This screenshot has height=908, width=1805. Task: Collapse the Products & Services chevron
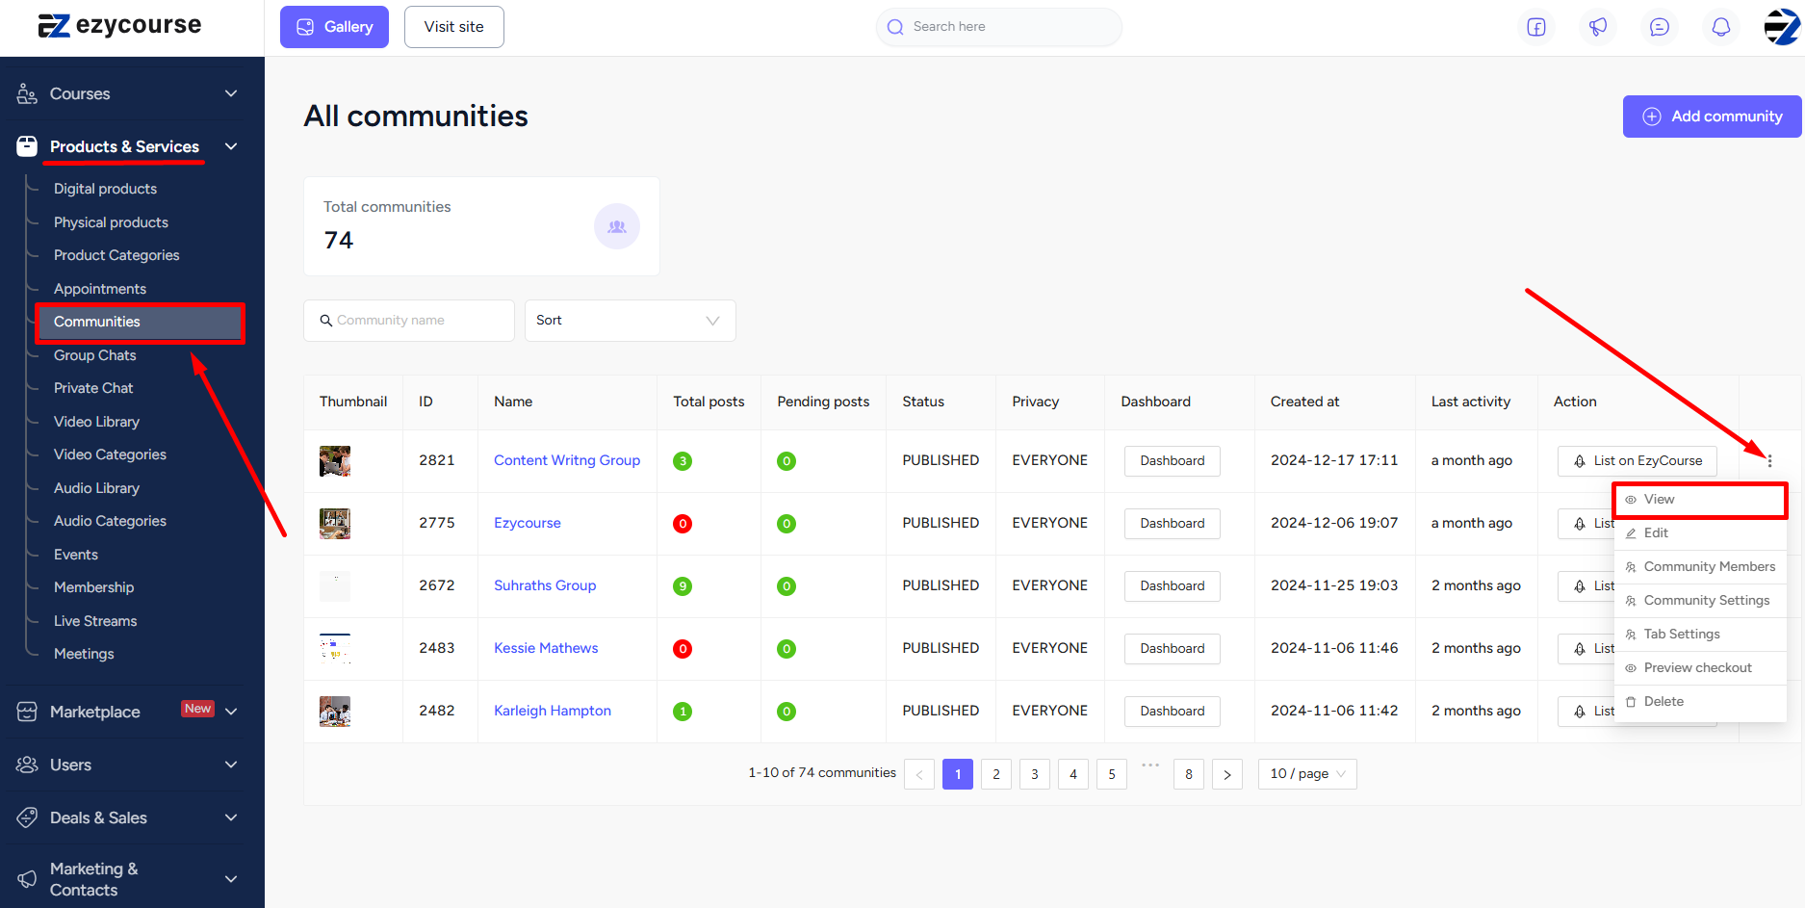(x=231, y=146)
